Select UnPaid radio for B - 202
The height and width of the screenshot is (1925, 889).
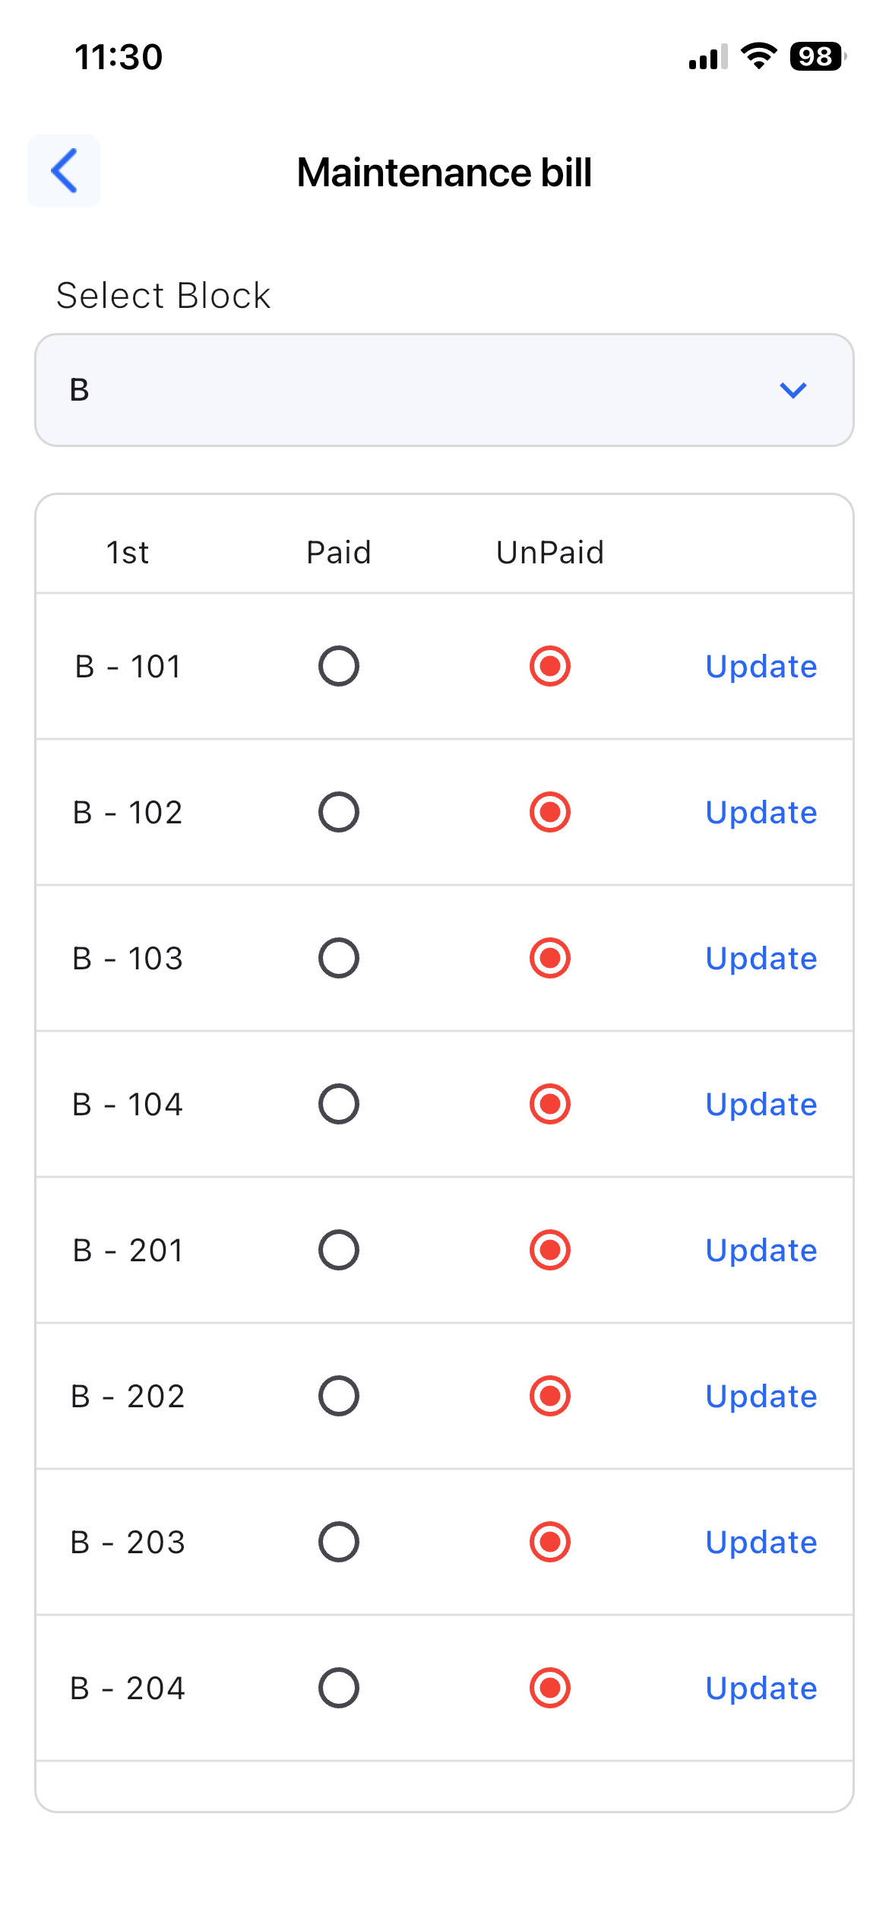click(x=550, y=1396)
